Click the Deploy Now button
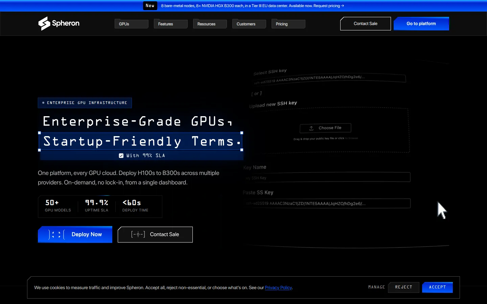 [75, 234]
